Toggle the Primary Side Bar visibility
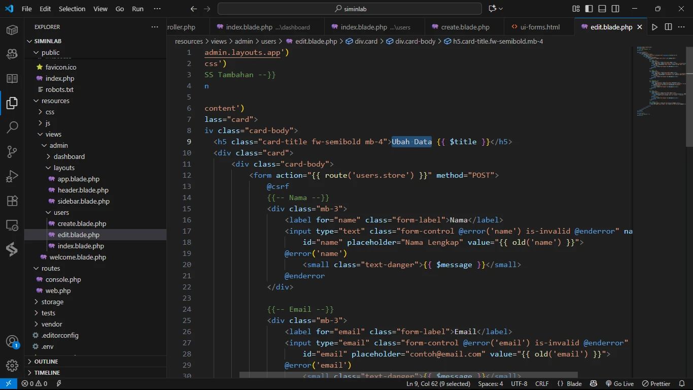693x390 pixels. pyautogui.click(x=589, y=9)
